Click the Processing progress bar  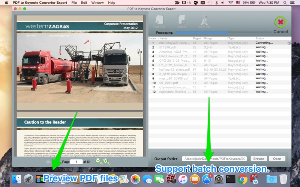click(x=223, y=33)
